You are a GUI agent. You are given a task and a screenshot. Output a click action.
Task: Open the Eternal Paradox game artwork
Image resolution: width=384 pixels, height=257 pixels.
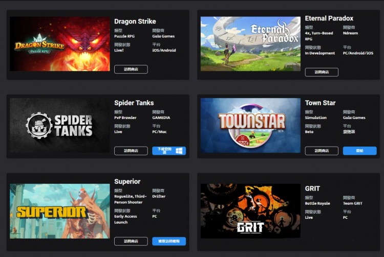click(250, 44)
